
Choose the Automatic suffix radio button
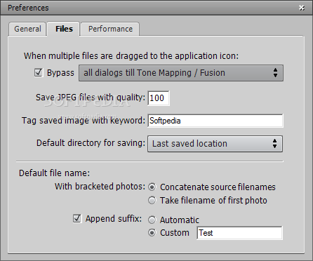tap(152, 220)
